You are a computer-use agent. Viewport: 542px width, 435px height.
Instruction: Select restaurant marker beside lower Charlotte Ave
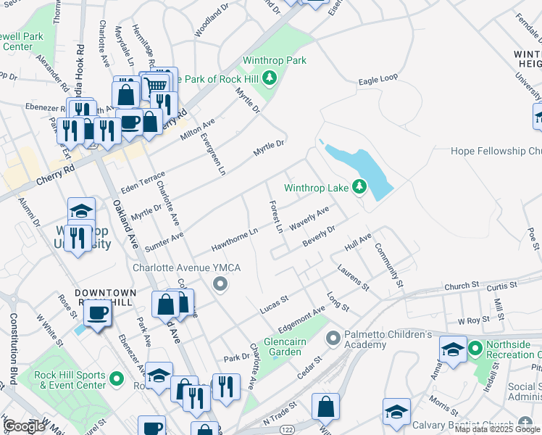coord(226,388)
